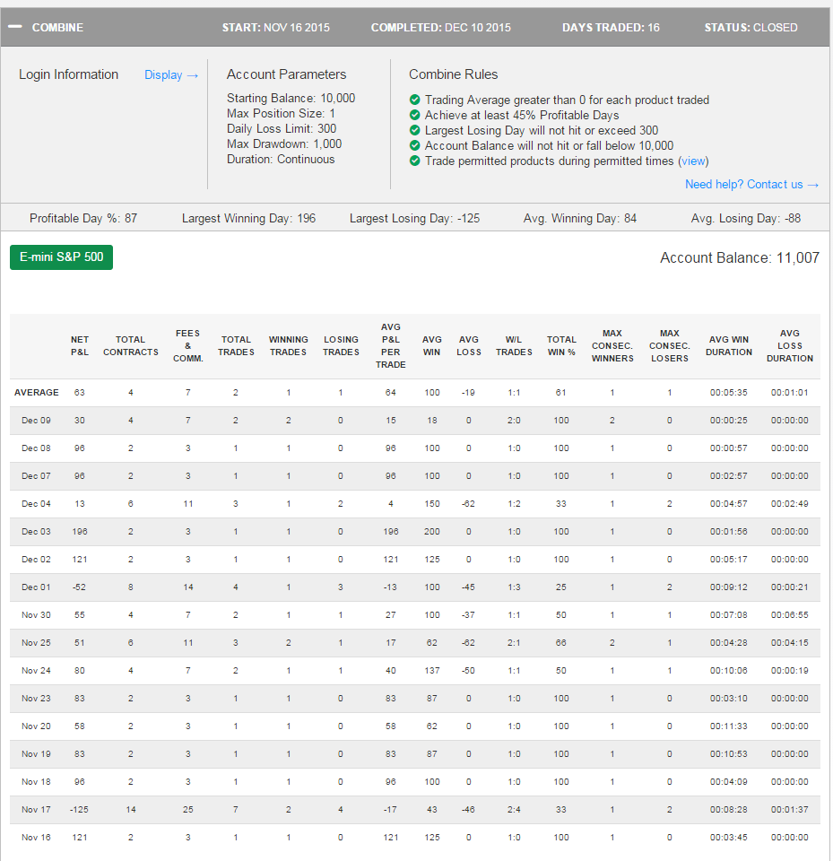The image size is (833, 861).
Task: Click 45% Profitable Days green checkmark icon
Action: (414, 116)
